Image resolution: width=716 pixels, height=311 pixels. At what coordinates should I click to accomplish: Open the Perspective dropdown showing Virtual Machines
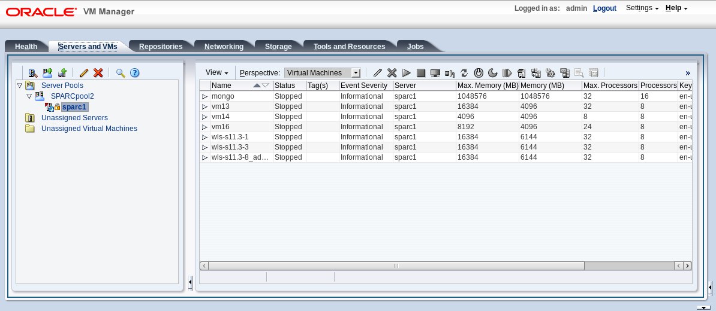pos(323,73)
